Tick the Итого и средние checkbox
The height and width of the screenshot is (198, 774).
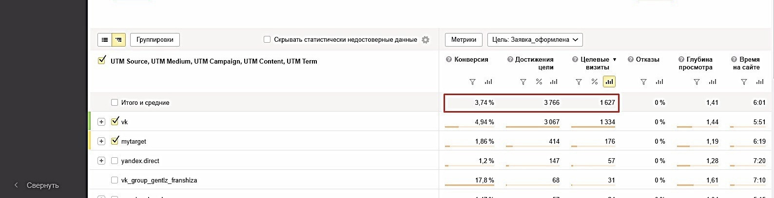point(115,102)
